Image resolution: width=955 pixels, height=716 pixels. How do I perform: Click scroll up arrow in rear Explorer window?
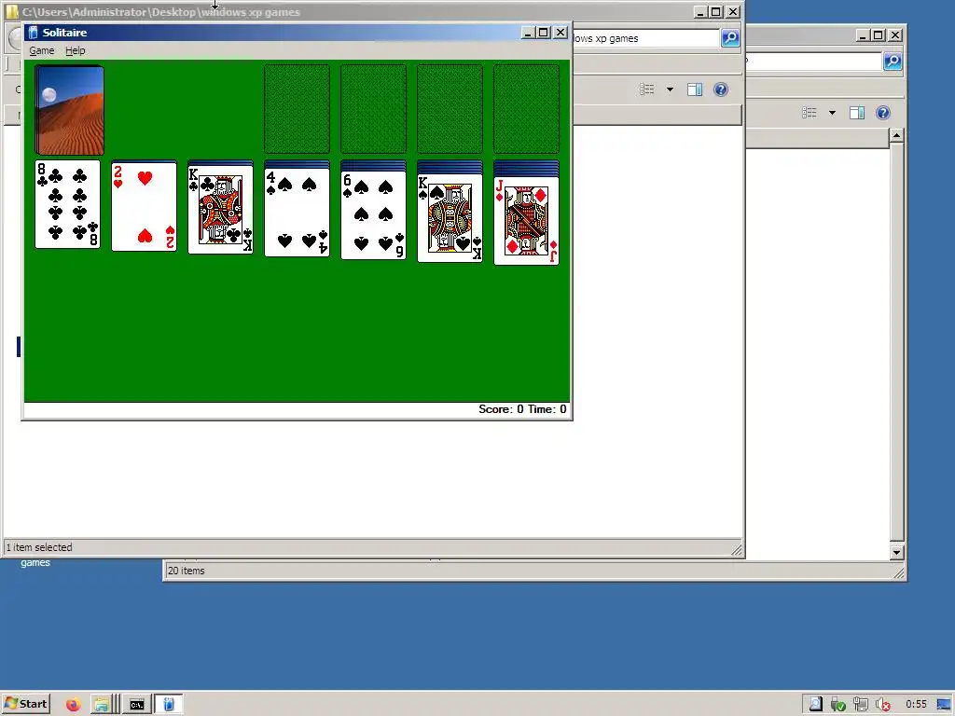[896, 135]
